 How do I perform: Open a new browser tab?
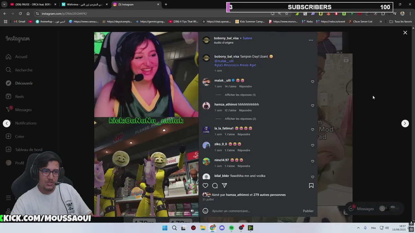166,5
